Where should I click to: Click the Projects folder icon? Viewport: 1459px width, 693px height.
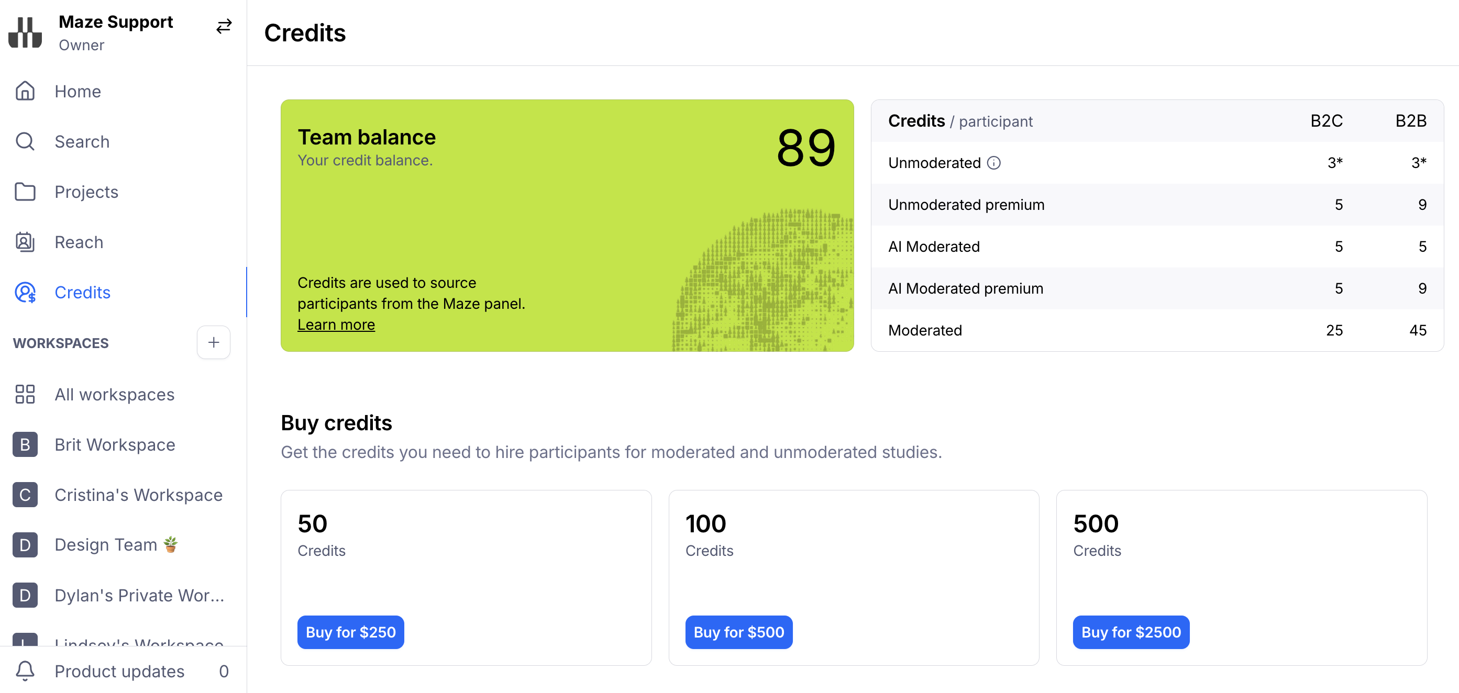25,192
